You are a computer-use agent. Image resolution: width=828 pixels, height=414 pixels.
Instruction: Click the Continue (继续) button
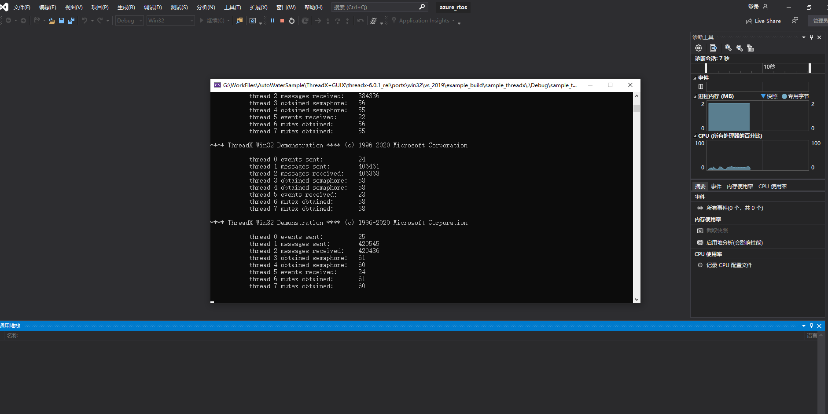[x=212, y=21]
